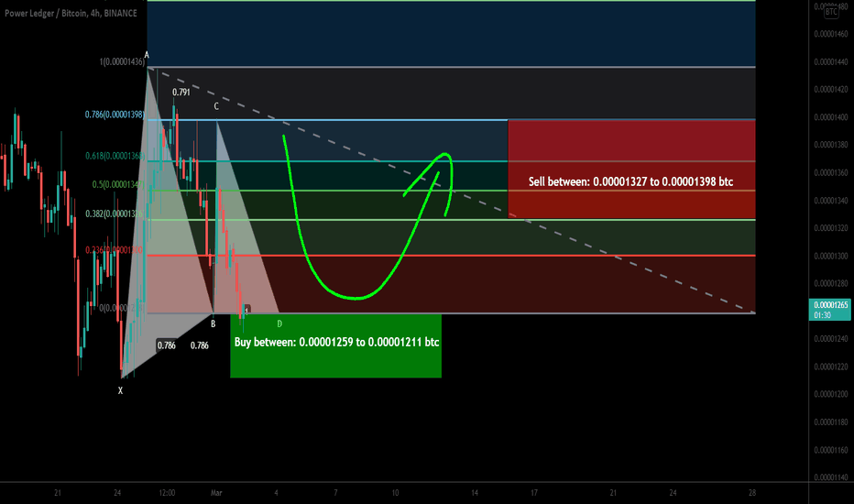
Task: Select the red 0.236 Fibonacci level label
Action: tap(114, 249)
